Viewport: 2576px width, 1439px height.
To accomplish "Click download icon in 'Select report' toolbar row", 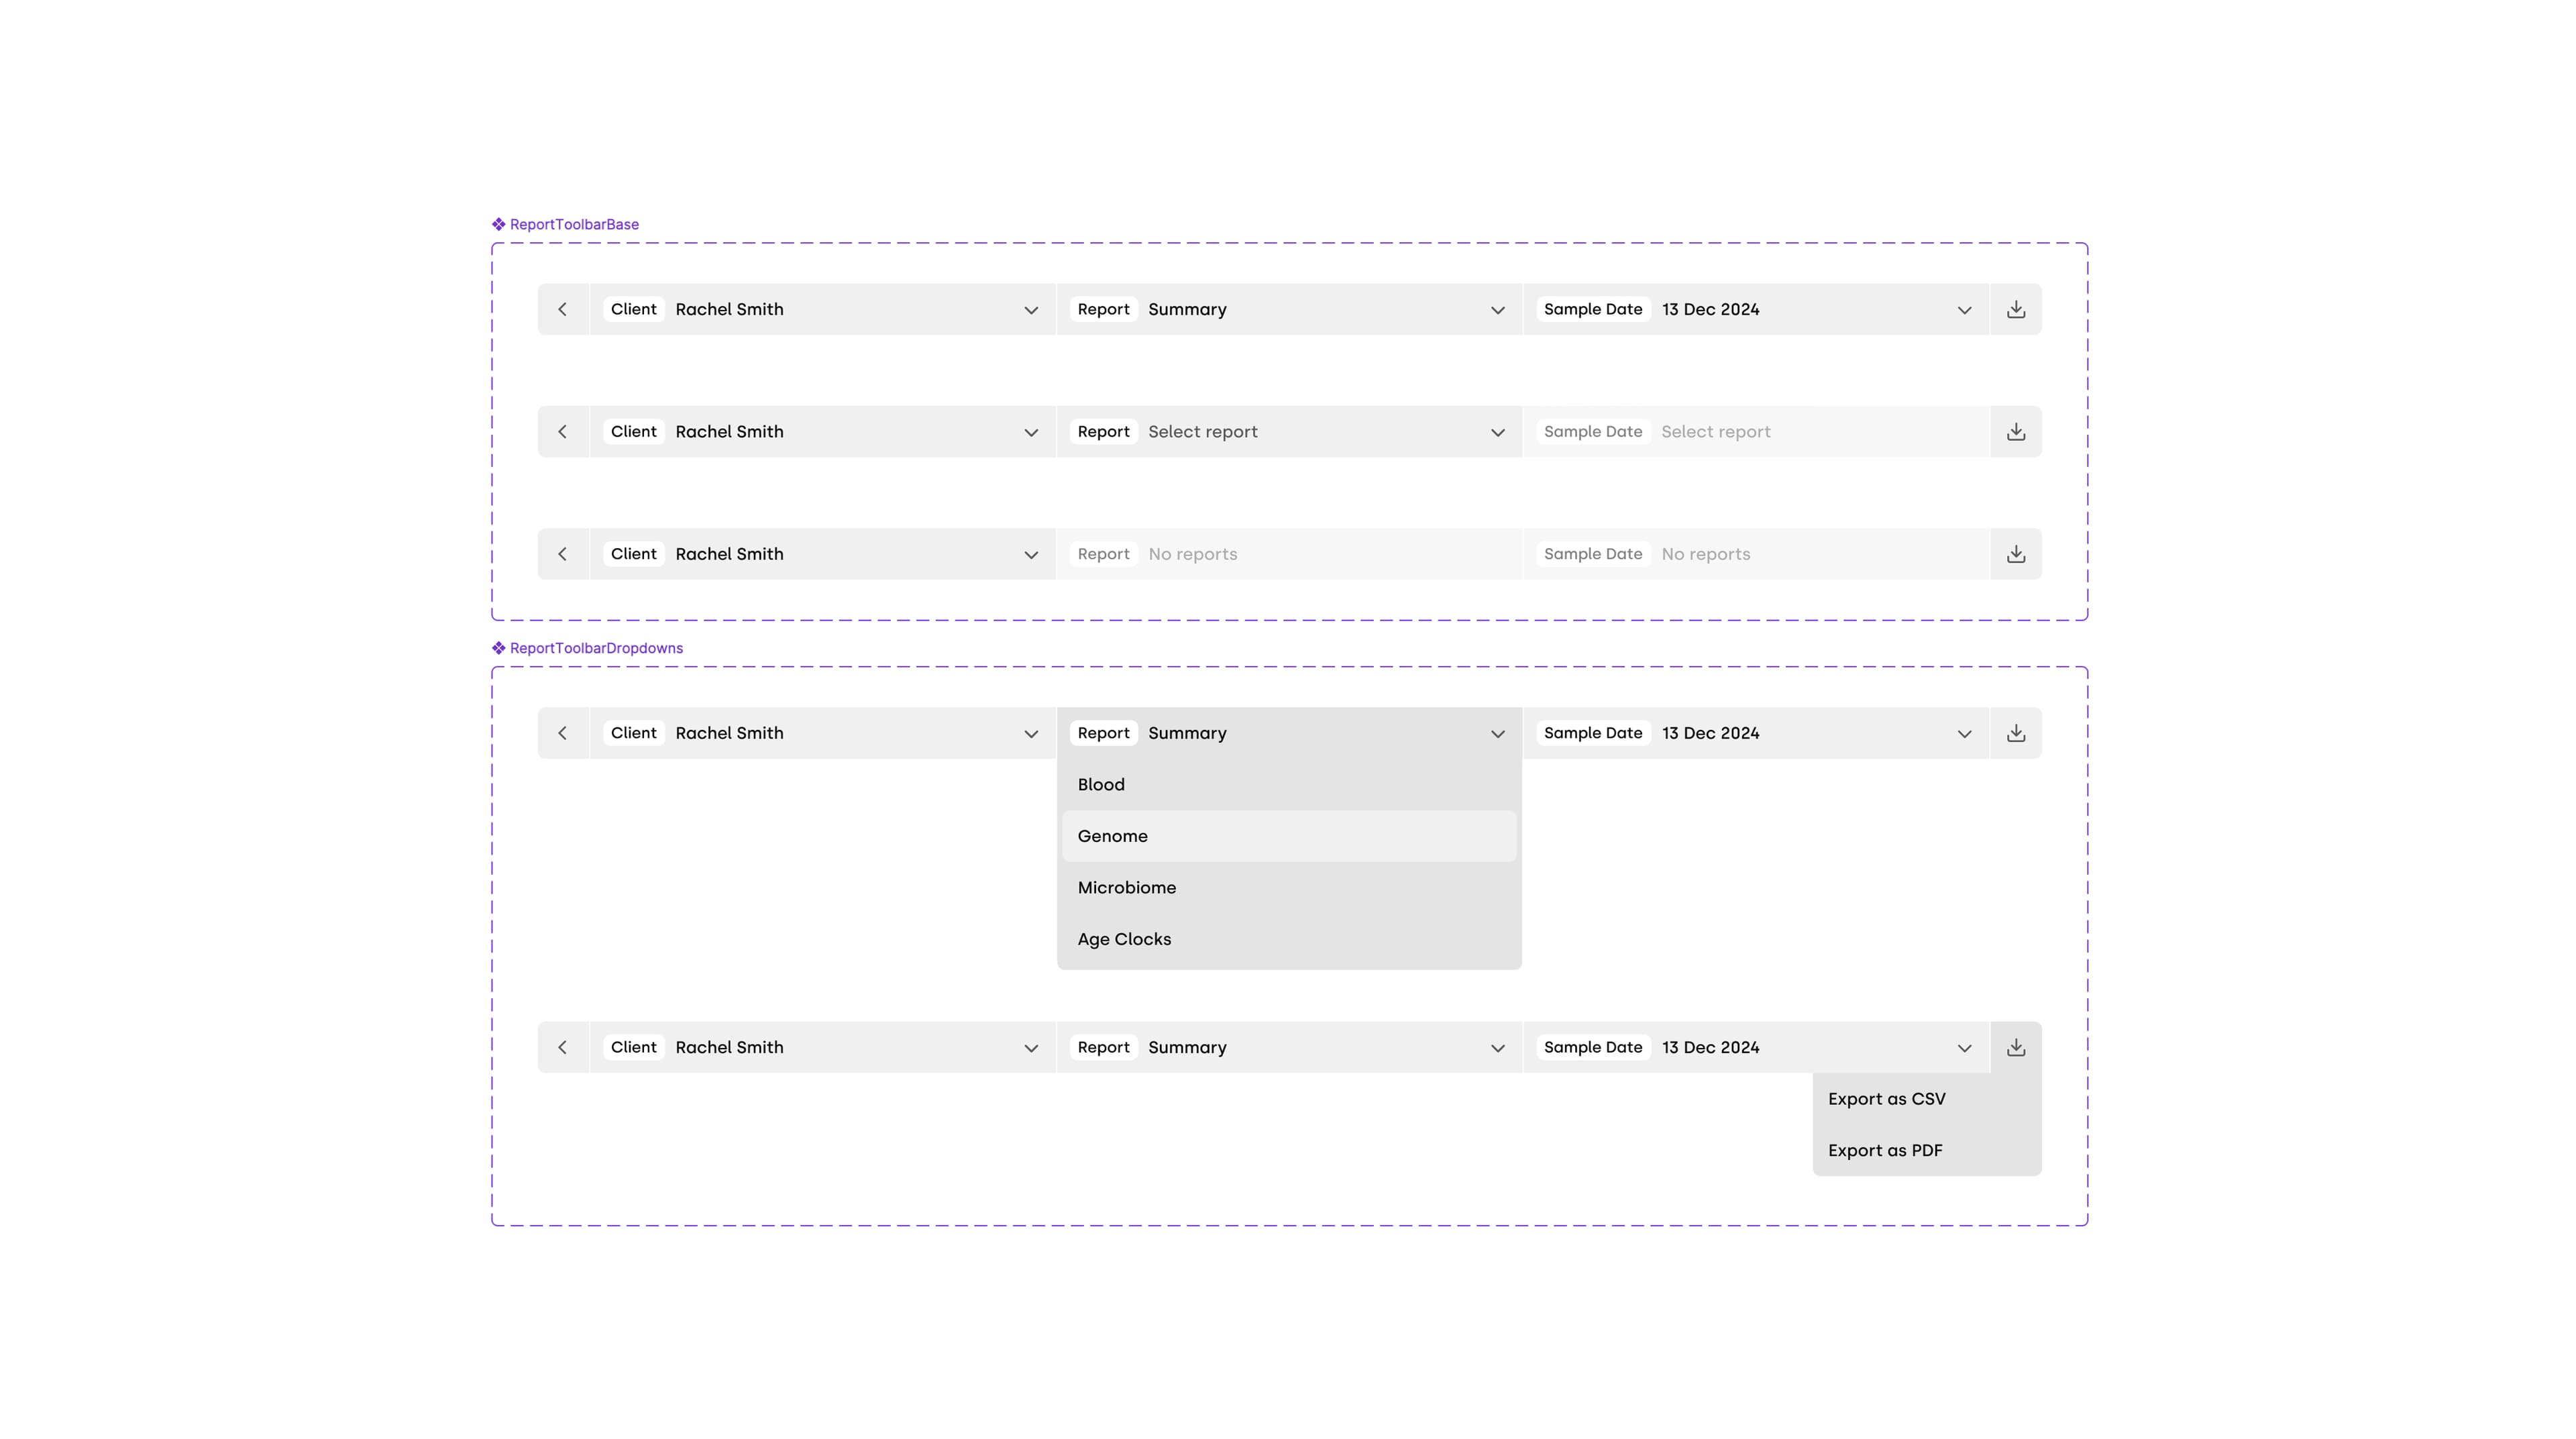I will coord(2015,432).
